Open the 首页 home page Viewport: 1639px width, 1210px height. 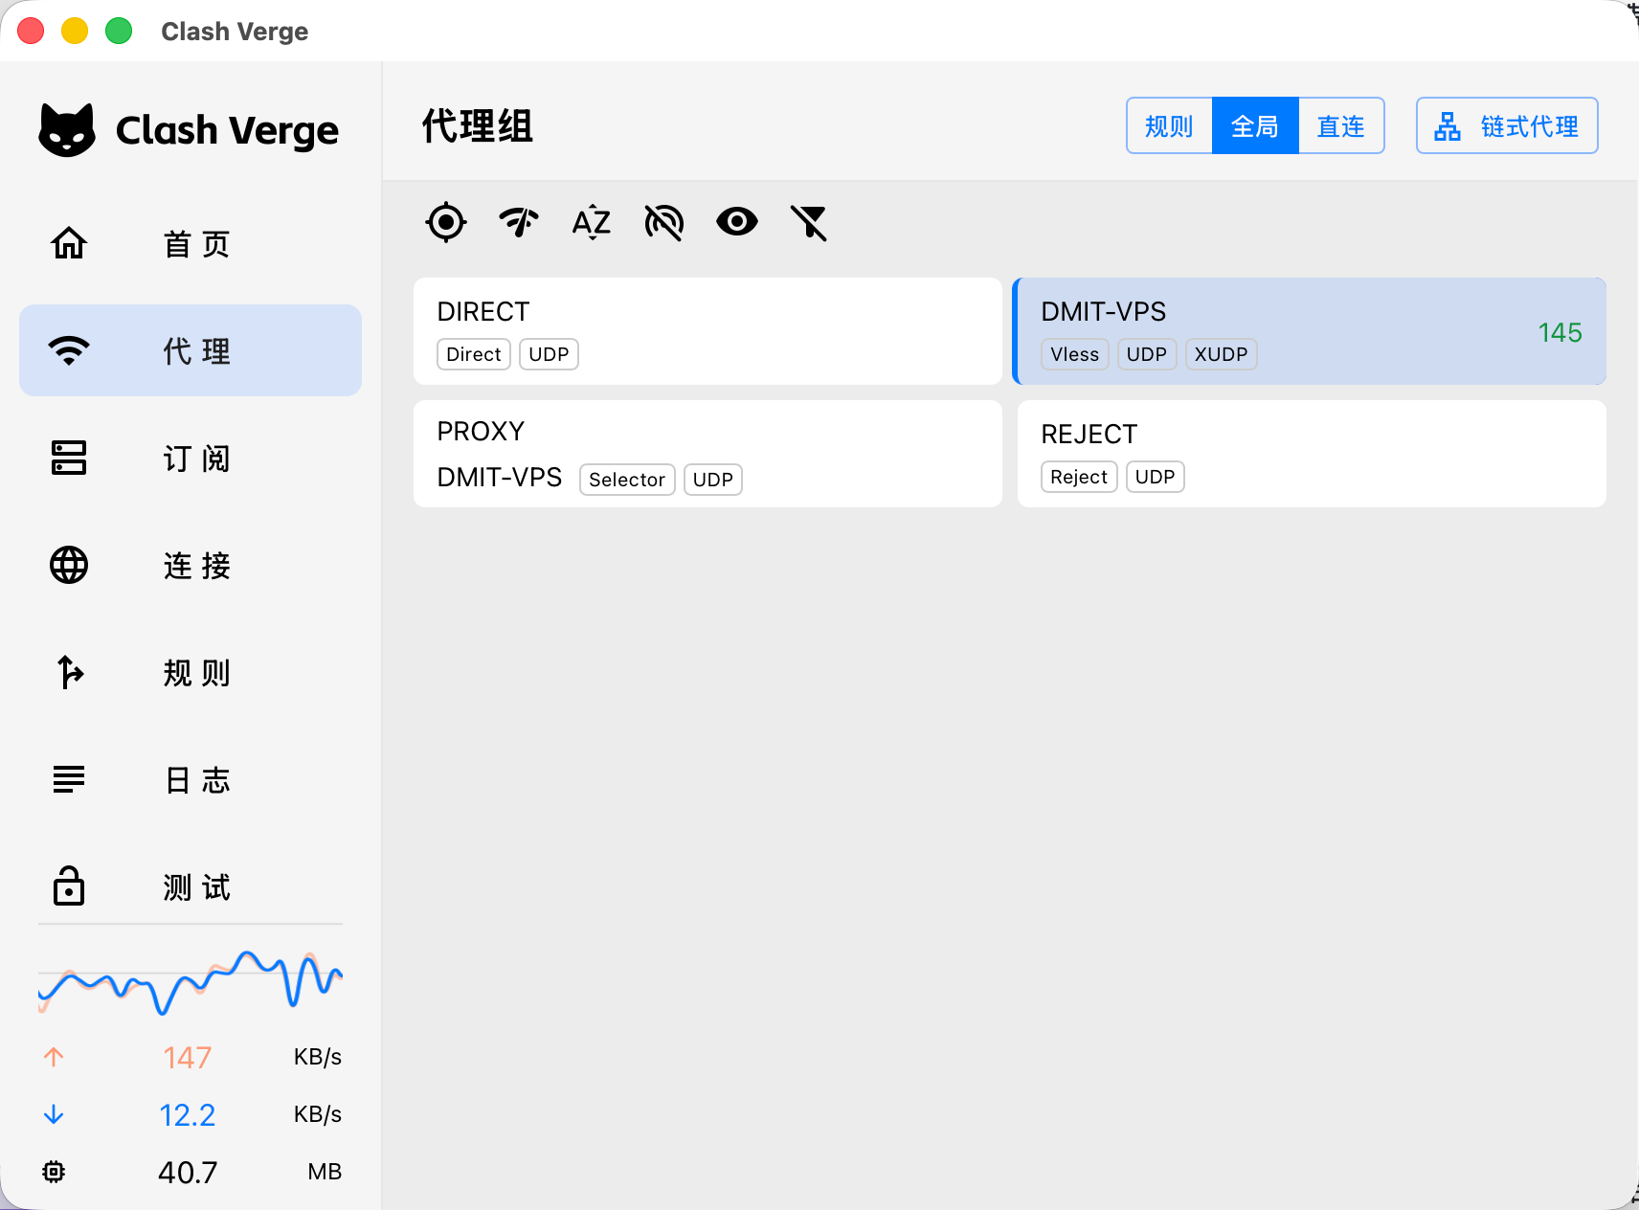pos(191,243)
